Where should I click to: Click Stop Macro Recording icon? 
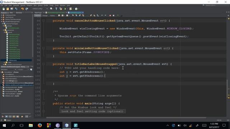[114, 15]
